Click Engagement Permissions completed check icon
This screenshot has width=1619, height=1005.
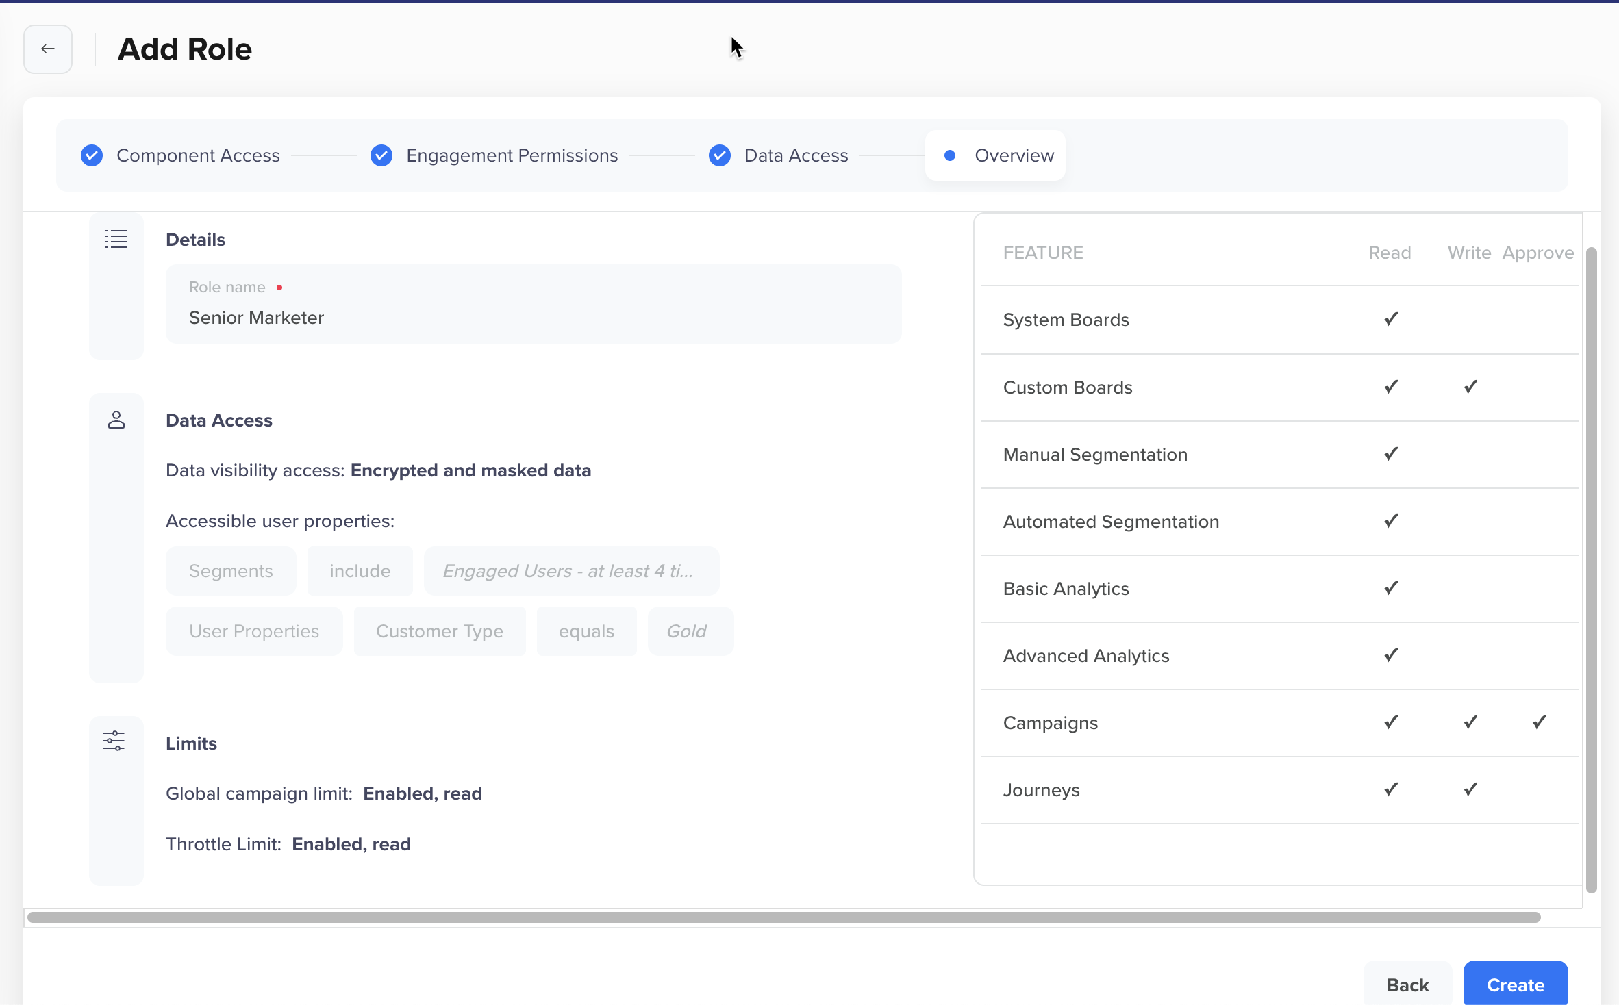click(x=381, y=155)
